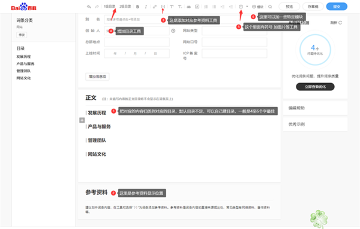Click the 发展历程 heading in 正文
Screen dimensions: 360x229
[x=97, y=113]
